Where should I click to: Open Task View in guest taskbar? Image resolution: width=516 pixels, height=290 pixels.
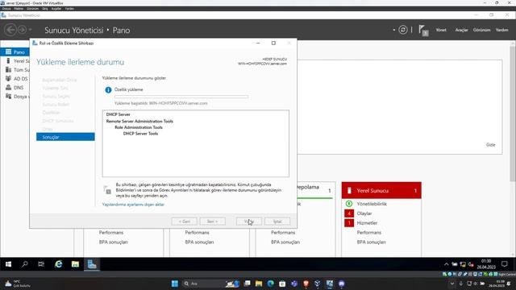(x=41, y=264)
